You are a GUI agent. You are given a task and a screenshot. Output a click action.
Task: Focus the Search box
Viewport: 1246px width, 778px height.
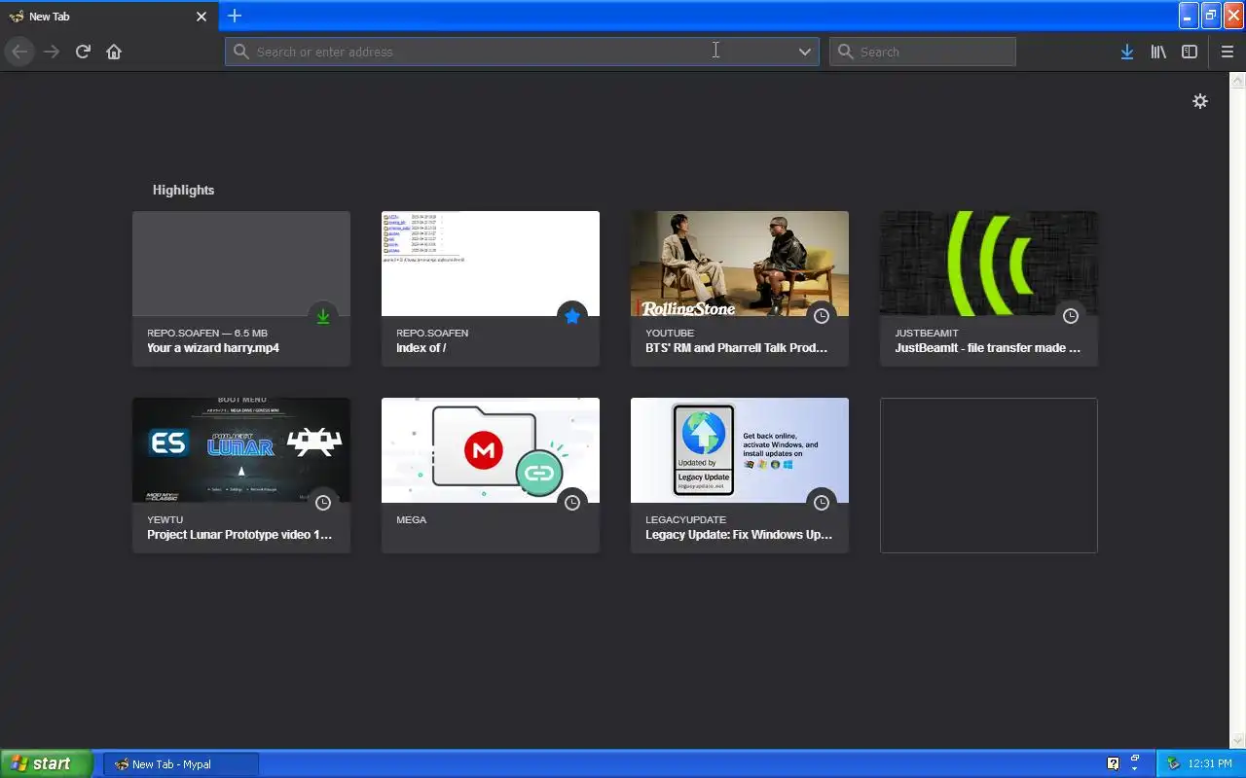click(x=922, y=52)
